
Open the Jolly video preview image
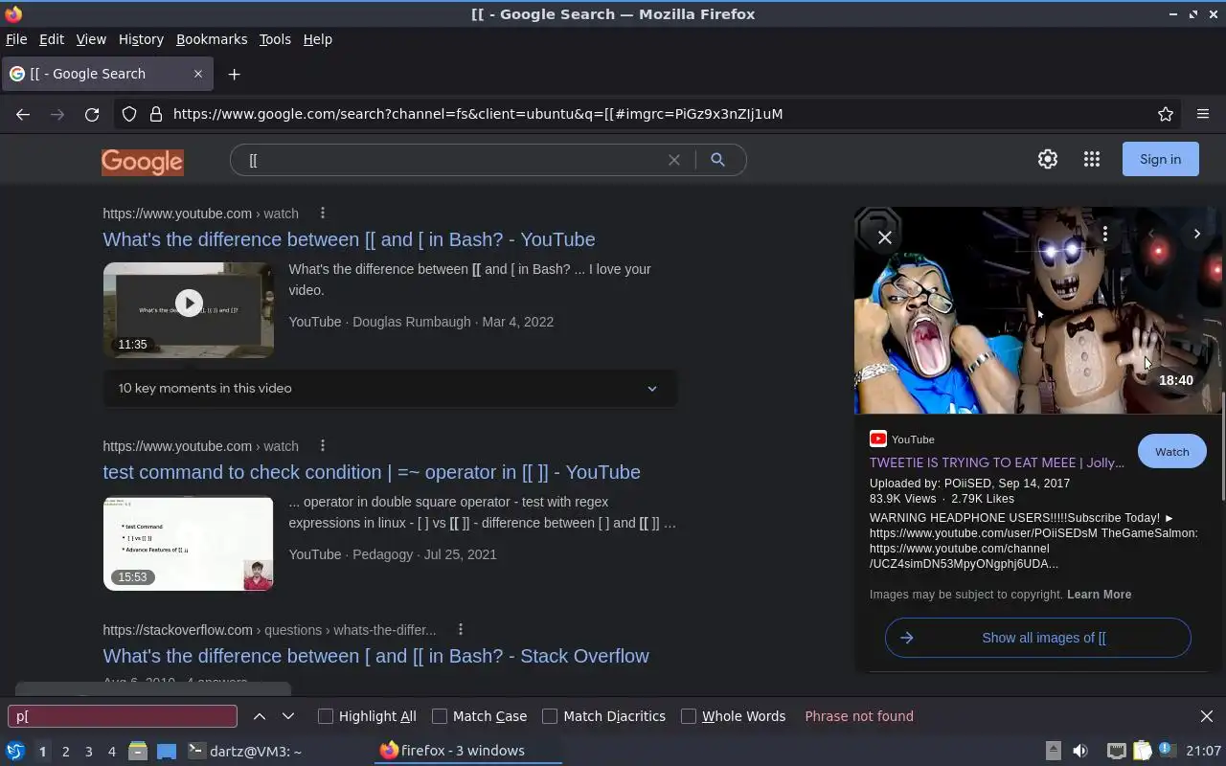tap(1037, 310)
